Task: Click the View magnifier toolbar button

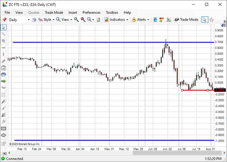Action: coord(63,20)
